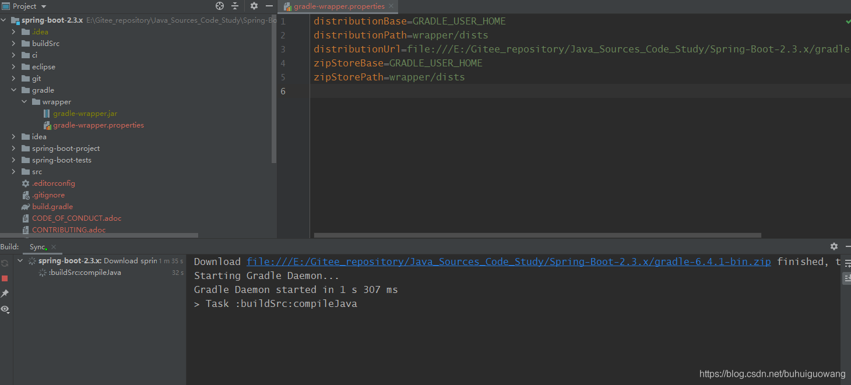Screen dimensions: 851x385
Task: Place cursor on empty line 6
Action: (581, 91)
